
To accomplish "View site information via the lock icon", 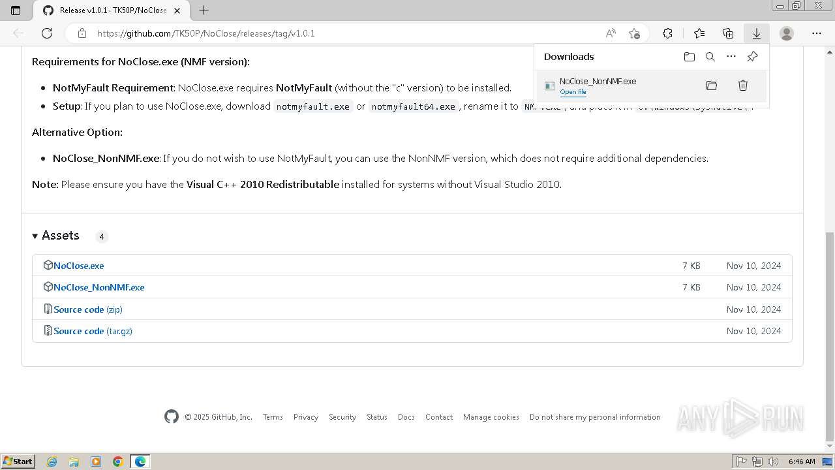I will coord(82,33).
